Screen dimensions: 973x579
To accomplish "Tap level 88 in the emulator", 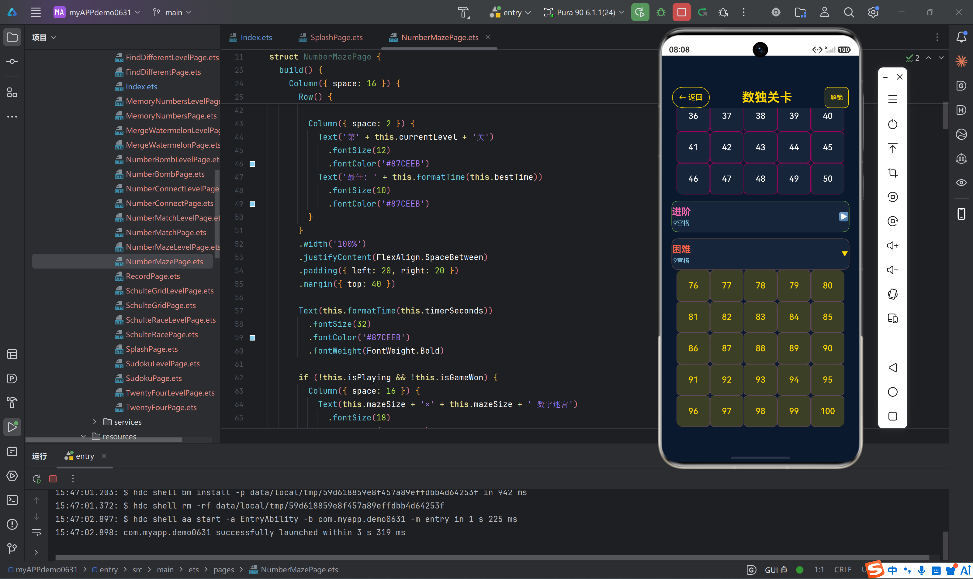I will coord(760,348).
